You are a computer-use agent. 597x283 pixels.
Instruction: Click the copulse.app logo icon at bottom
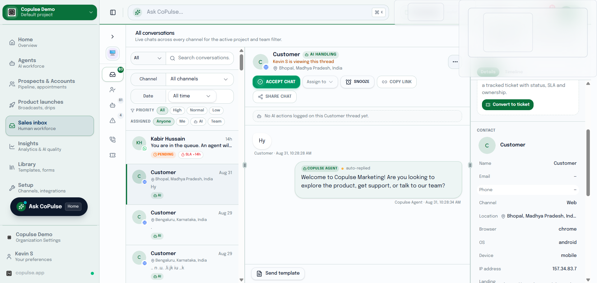[9, 273]
